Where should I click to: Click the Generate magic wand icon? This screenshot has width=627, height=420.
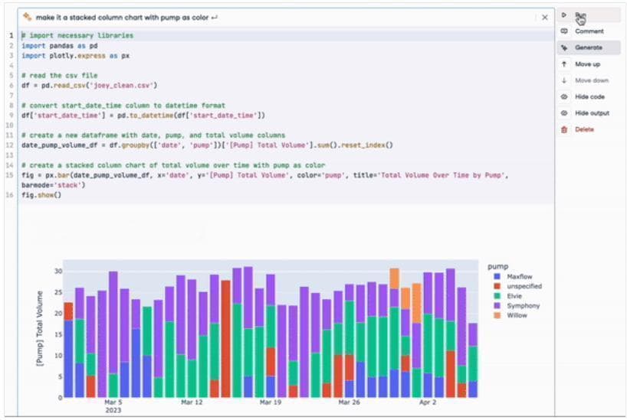pos(564,48)
